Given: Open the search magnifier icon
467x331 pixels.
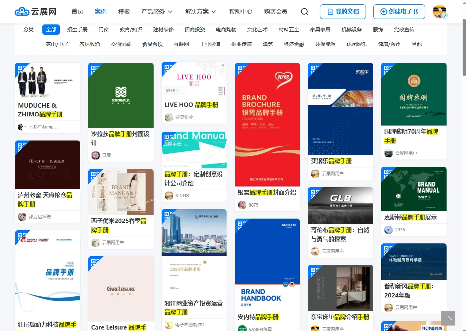Looking at the screenshot, I should (305, 12).
